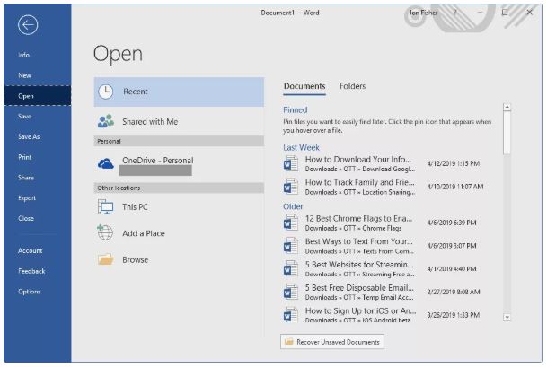Open the Export page
The height and width of the screenshot is (367, 547).
[38, 198]
